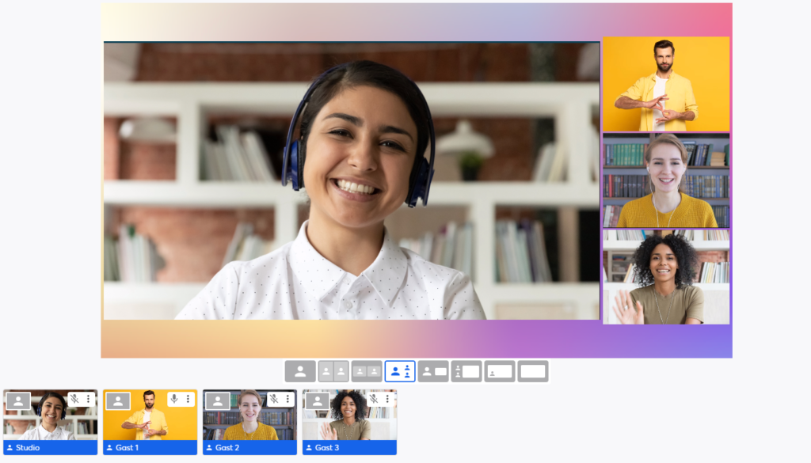Choose the fullscreen blank screen layout
The width and height of the screenshot is (811, 463).
tap(533, 371)
